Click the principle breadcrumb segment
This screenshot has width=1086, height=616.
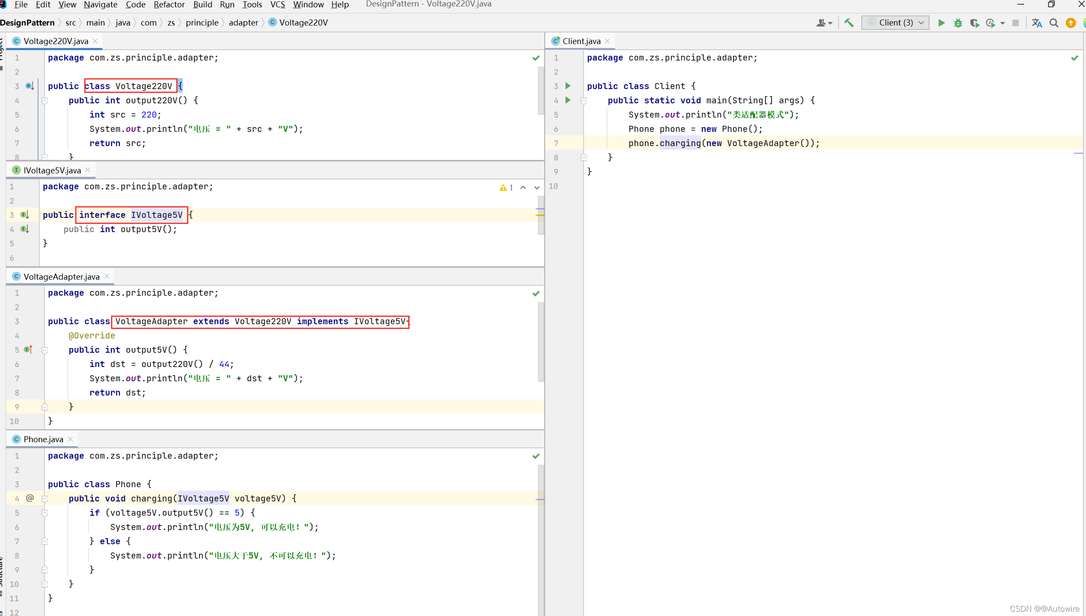(x=202, y=22)
